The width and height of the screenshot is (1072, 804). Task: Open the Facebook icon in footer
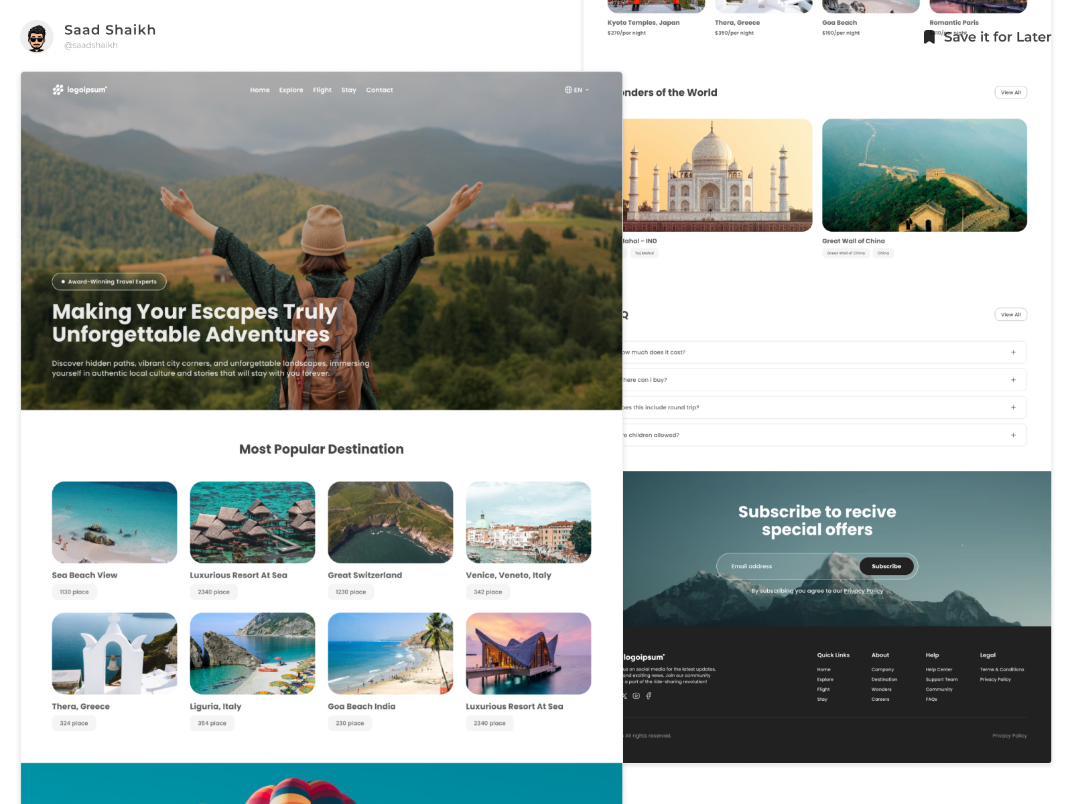click(648, 696)
